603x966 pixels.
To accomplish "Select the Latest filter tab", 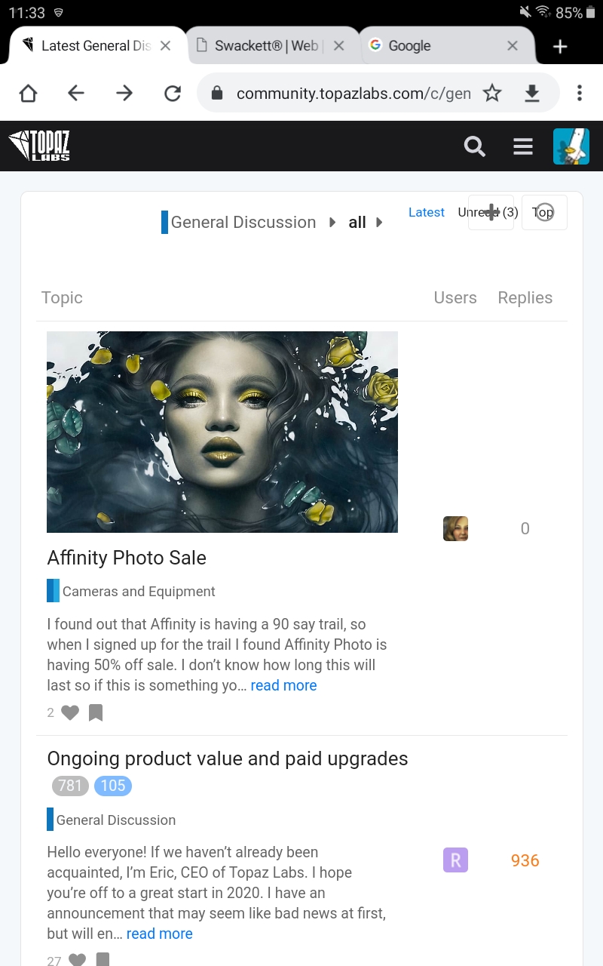I will click(427, 212).
